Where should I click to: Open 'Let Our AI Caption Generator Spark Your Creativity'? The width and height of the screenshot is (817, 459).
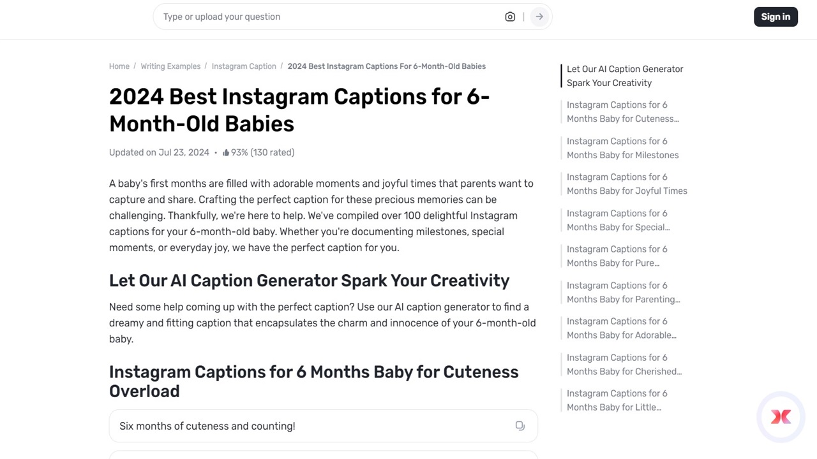click(624, 76)
